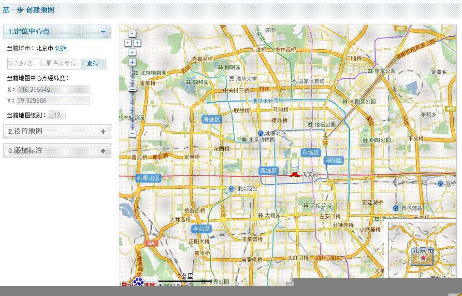
Task: Select the X longitude coordinate field
Action: 54,89
